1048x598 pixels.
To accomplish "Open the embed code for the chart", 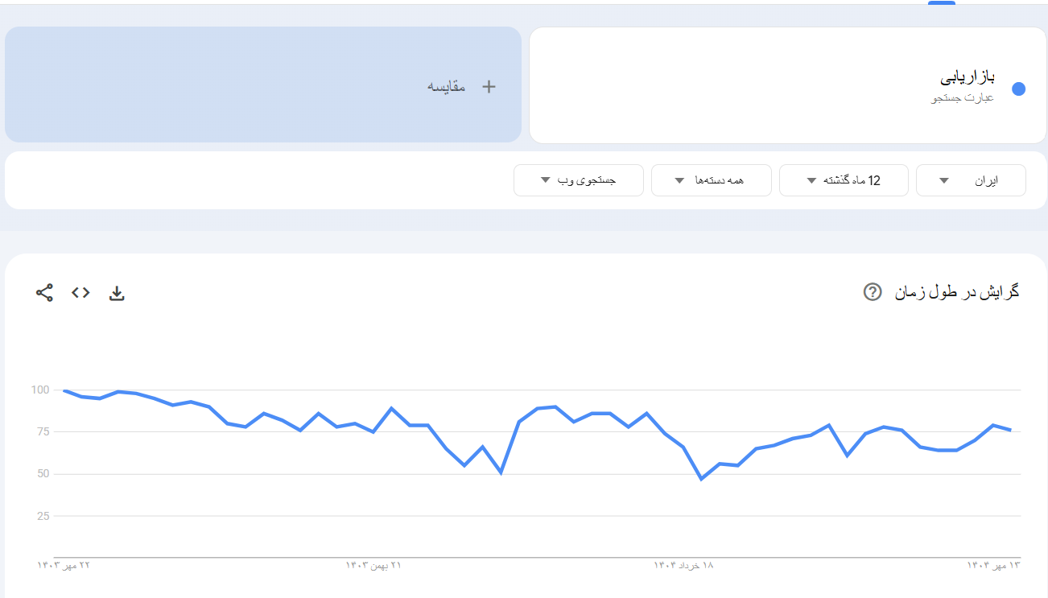I will (x=80, y=293).
